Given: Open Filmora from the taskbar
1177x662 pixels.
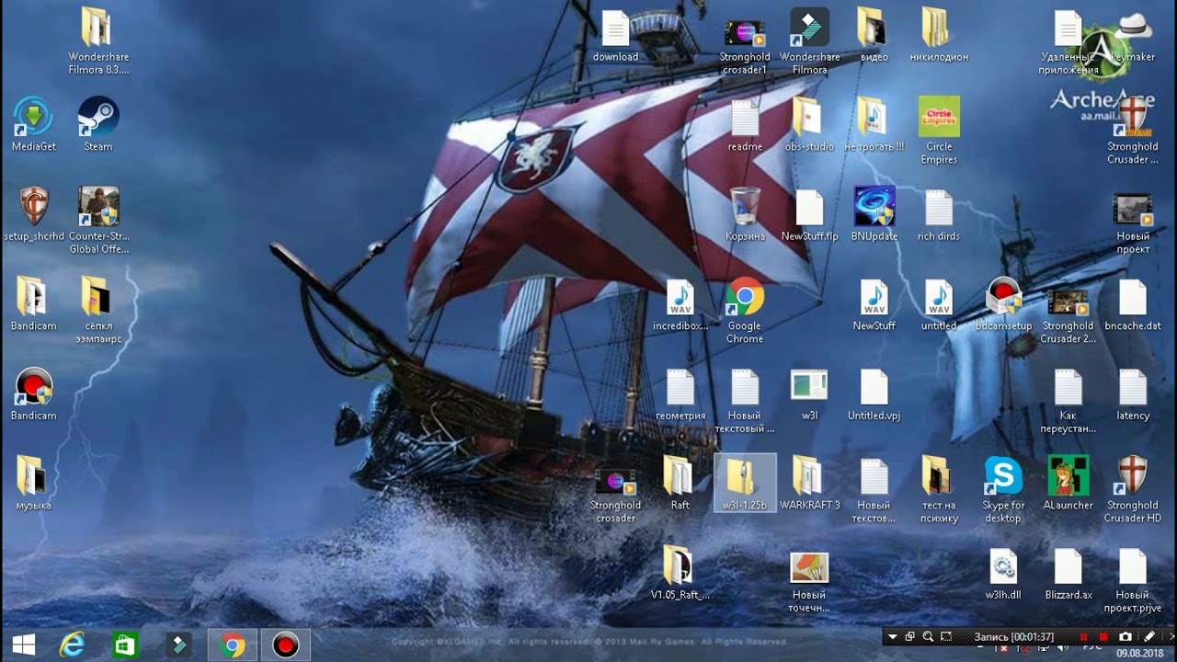Looking at the screenshot, I should [x=178, y=645].
